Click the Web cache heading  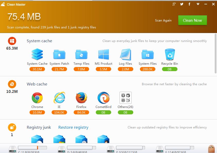[37, 84]
